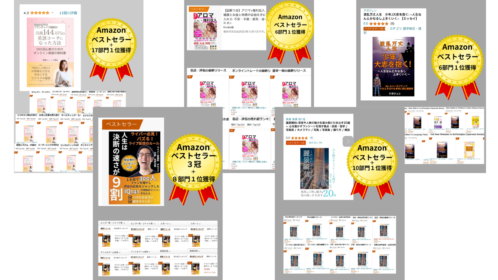The image size is (498, 280).
Task: Click the 伝記・評伝の最新リリース heading
Action: [208, 70]
